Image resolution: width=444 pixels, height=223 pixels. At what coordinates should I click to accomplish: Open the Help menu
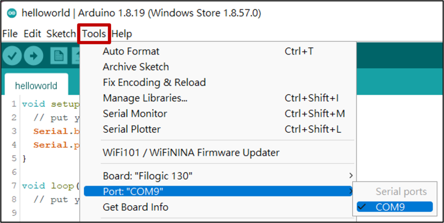click(122, 34)
